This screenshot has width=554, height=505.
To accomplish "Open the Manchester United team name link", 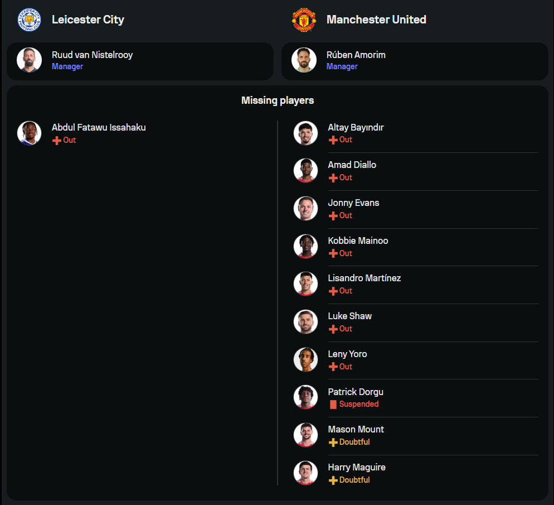I will (376, 20).
